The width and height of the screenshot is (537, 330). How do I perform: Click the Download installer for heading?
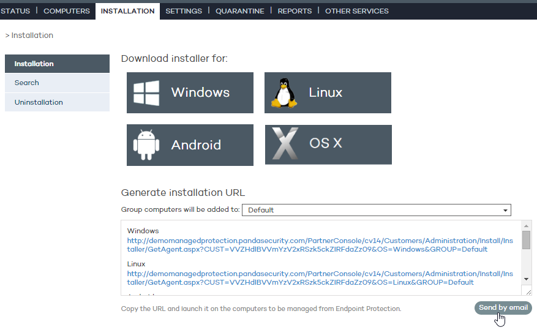pyautogui.click(x=175, y=59)
